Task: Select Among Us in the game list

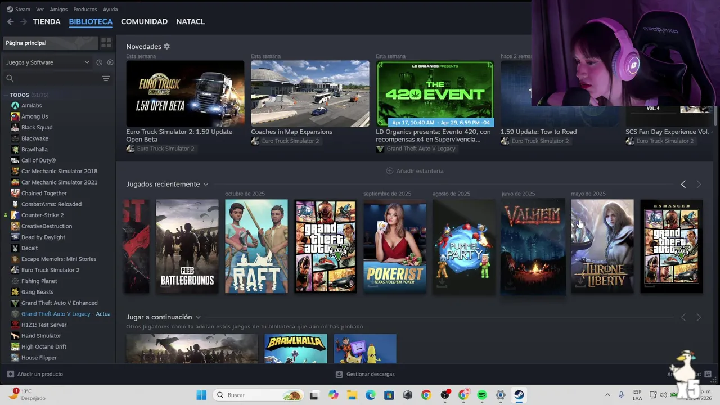Action: click(x=34, y=116)
